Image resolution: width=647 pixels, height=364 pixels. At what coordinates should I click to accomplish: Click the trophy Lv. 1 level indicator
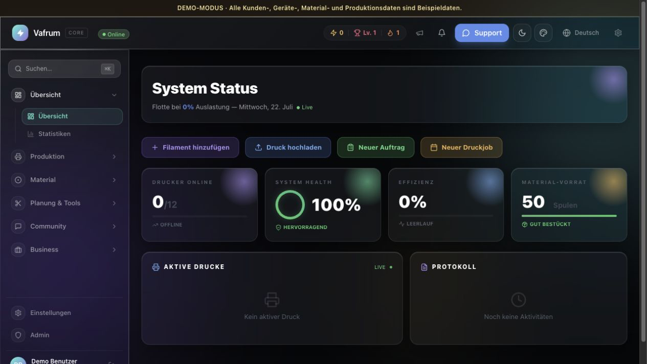[x=365, y=33]
